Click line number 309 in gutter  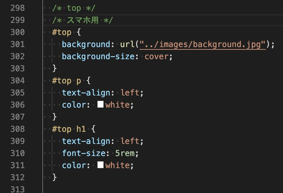[x=17, y=141]
